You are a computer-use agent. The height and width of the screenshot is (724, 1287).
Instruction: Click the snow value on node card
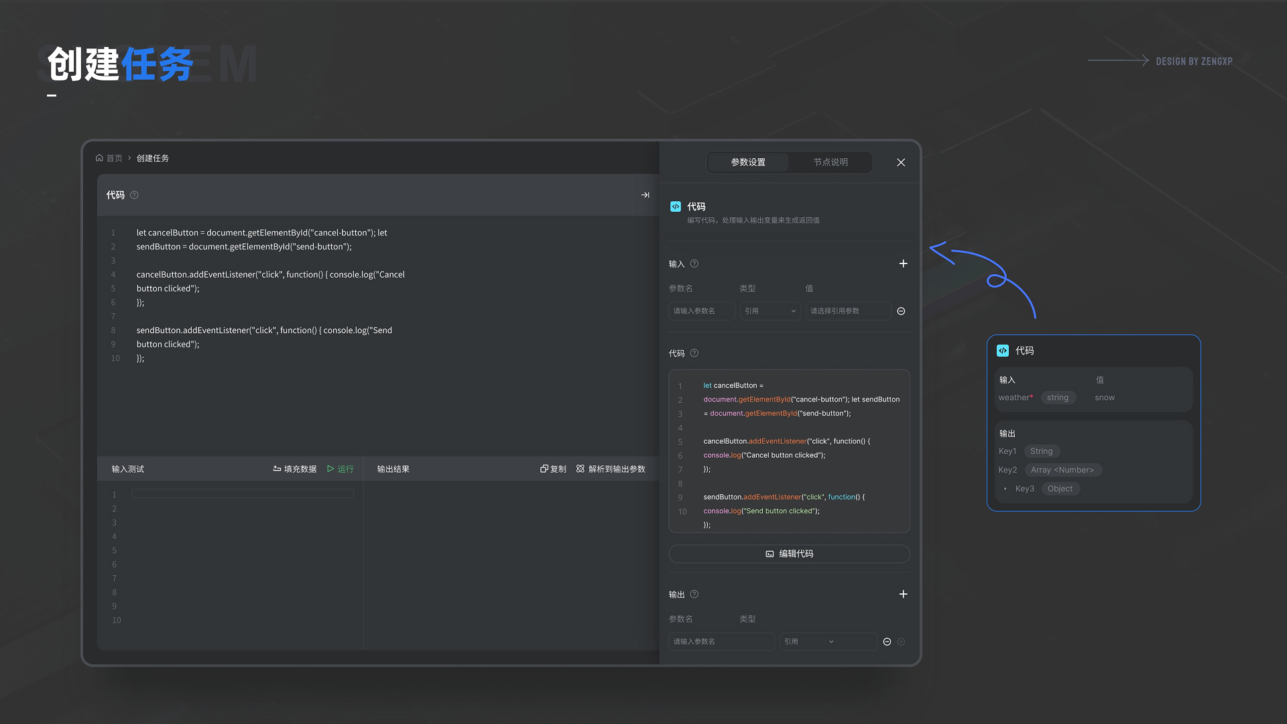coord(1105,398)
